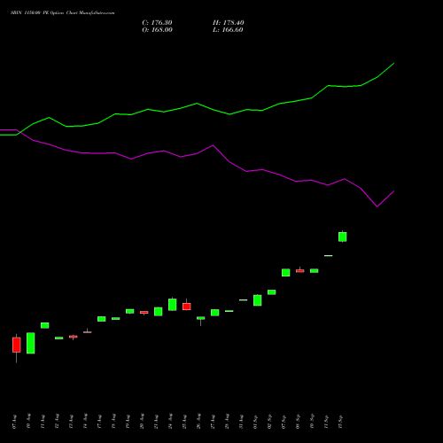This screenshot has width=443, height=443.
Task: Click the PE Options Chart title text
Action: tap(62, 12)
